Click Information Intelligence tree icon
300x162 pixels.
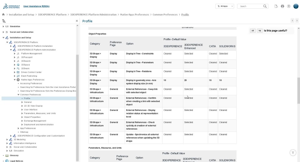11,143
